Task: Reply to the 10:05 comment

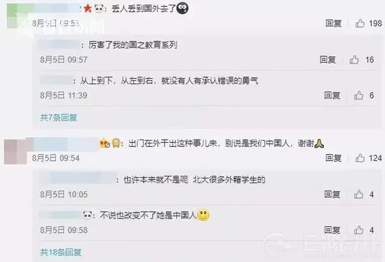Action: point(332,195)
